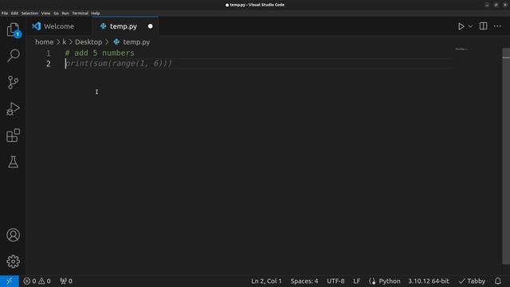Open the Accounts icon

(13, 235)
